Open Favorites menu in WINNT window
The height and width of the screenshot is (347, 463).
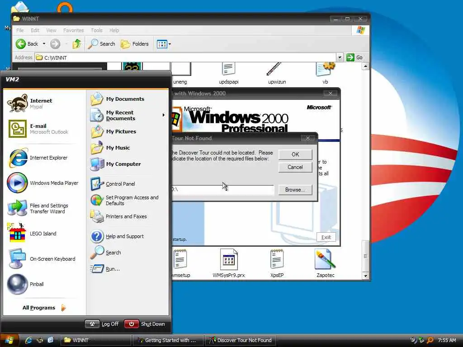(74, 30)
